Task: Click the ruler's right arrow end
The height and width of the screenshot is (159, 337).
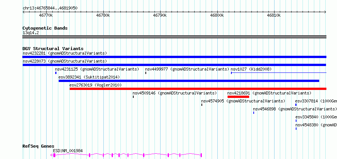Action: (x=325, y=12)
